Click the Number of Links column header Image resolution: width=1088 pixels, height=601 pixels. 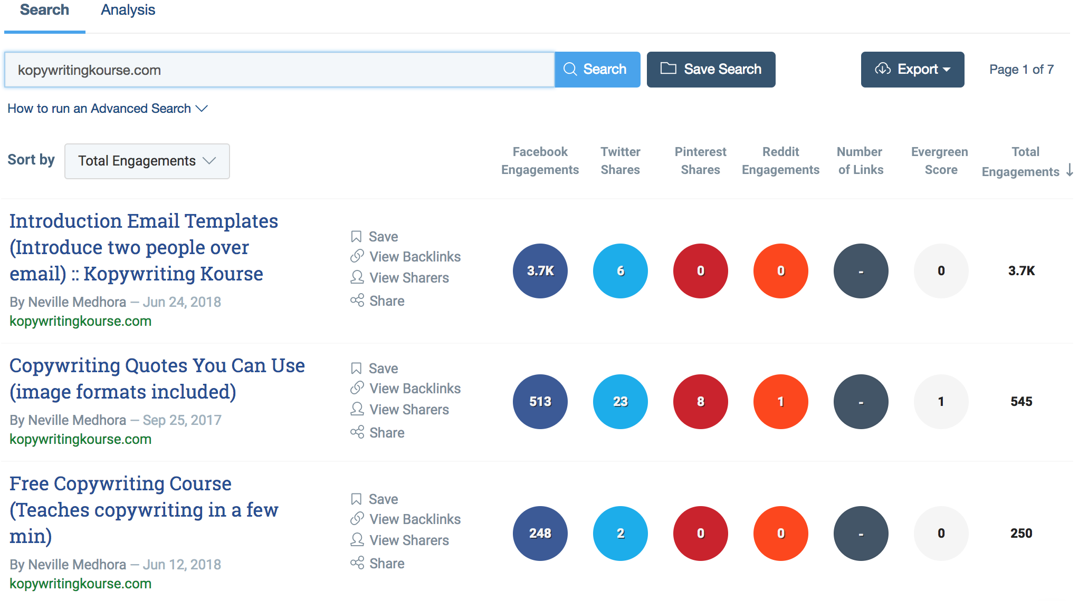(861, 161)
